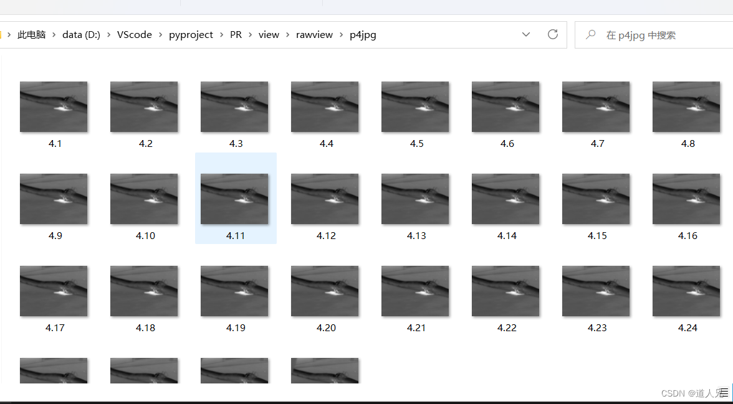Click the details view icon at bottom right
Image resolution: width=733 pixels, height=404 pixels.
click(x=725, y=393)
